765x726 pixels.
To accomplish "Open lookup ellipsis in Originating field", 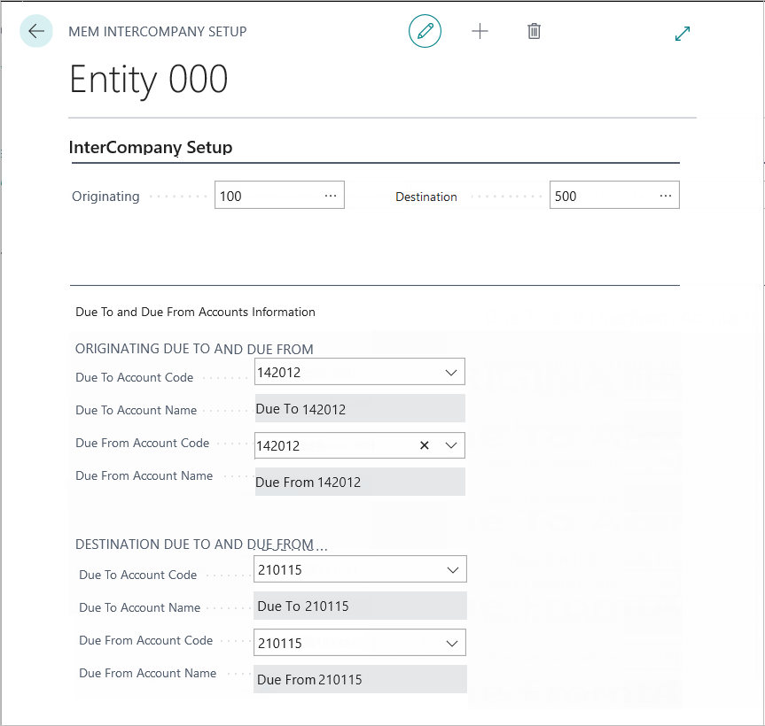I will [331, 196].
